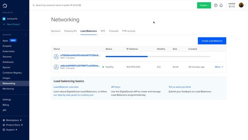The width and height of the screenshot is (248, 140).
Task: Click the 2/2 healthy count cell
Action: (x=158, y=67)
